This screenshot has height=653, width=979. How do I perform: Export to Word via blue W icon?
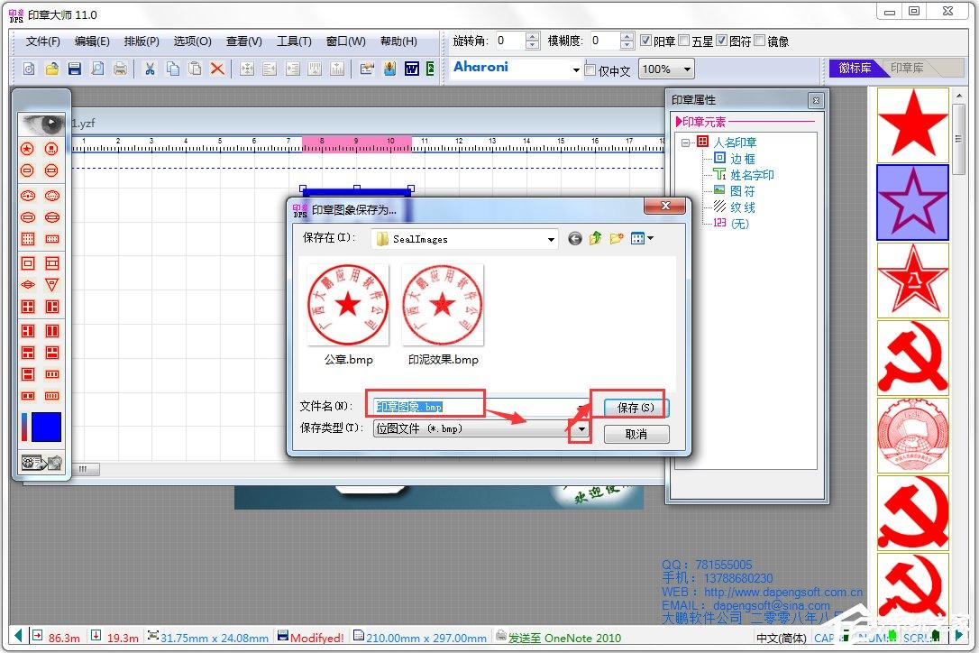(x=411, y=69)
